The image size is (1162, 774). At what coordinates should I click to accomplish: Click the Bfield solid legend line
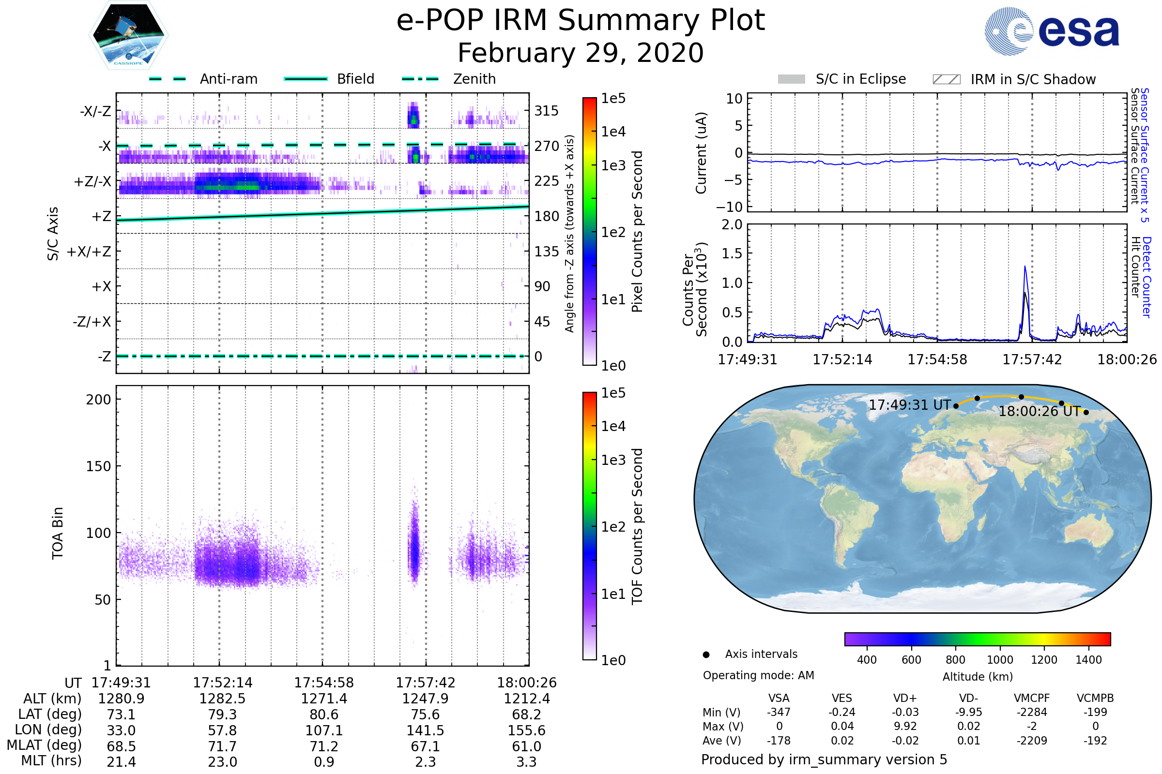pos(306,79)
